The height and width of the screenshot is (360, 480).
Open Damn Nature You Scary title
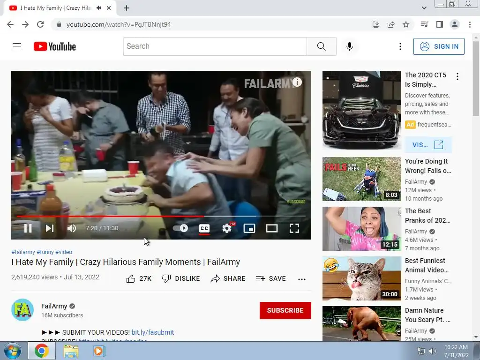tap(427, 315)
